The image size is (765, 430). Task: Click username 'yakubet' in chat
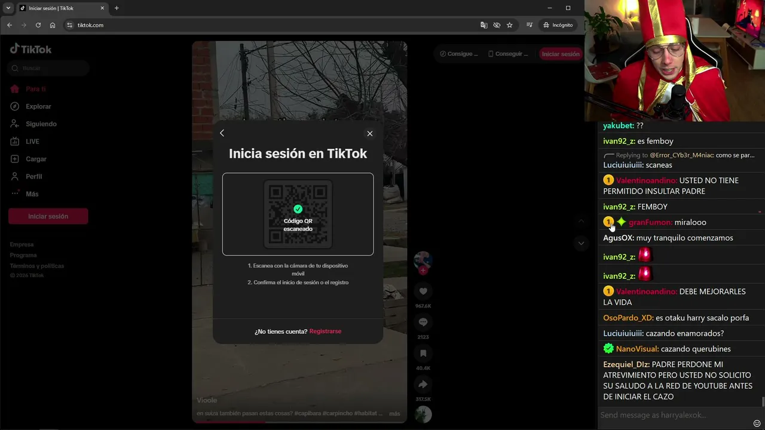(619, 126)
